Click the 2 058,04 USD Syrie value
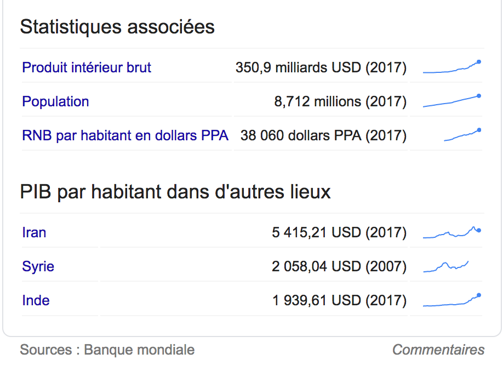Viewport: 503px width, 365px height. [339, 266]
